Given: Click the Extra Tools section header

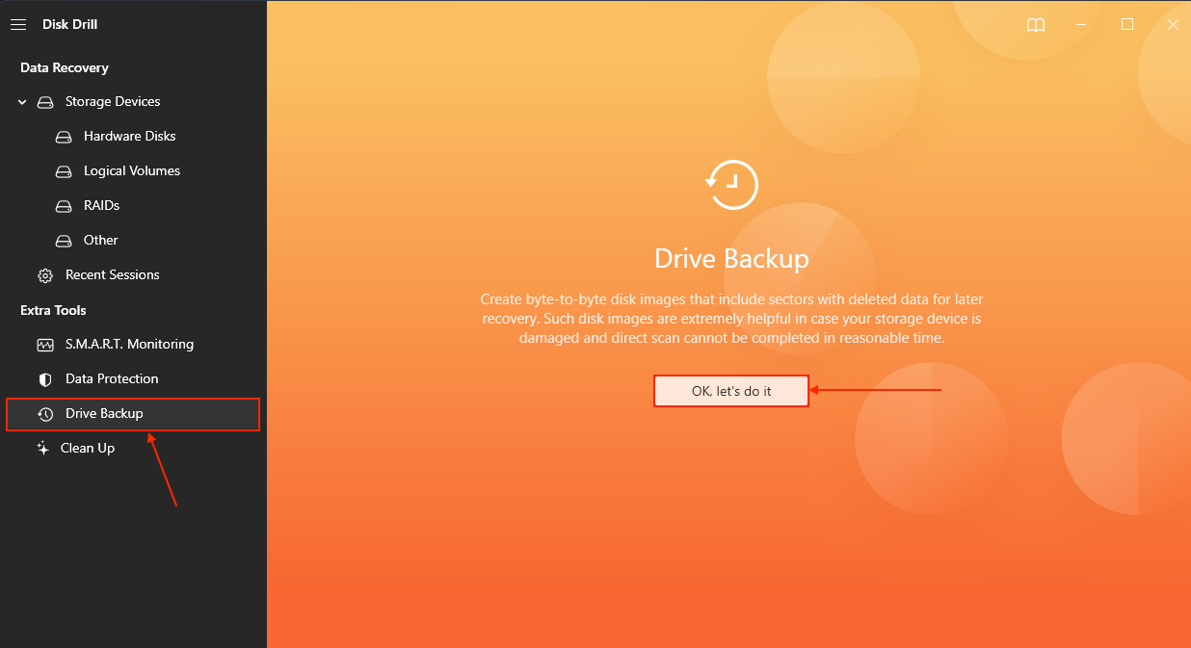Looking at the screenshot, I should (x=53, y=310).
